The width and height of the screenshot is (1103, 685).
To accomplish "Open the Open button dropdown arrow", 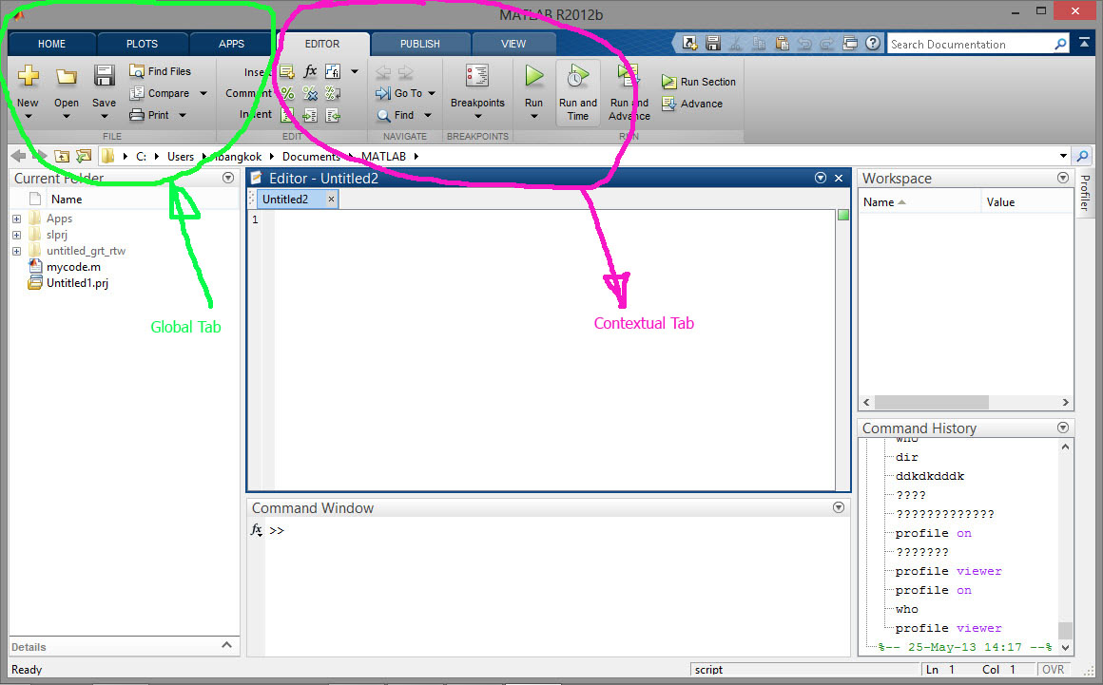I will [67, 116].
